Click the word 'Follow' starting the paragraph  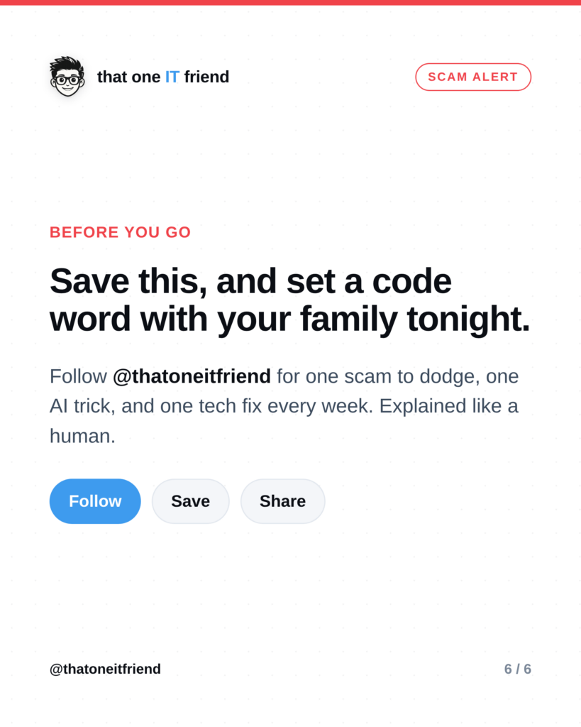(x=78, y=376)
